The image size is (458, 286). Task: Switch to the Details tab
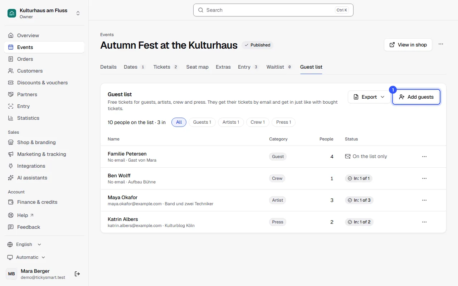pyautogui.click(x=108, y=67)
